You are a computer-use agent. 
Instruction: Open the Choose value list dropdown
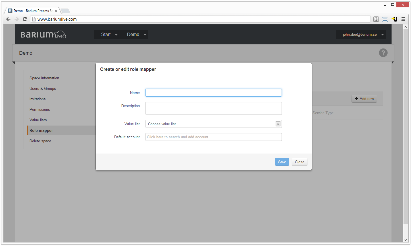pyautogui.click(x=213, y=124)
